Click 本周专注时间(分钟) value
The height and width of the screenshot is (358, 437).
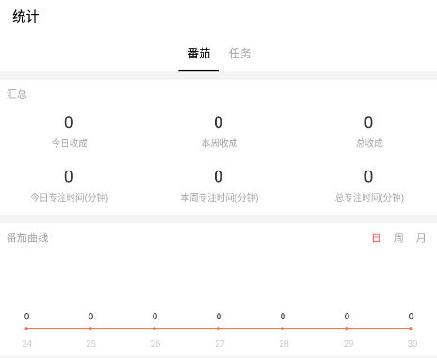coord(218,176)
